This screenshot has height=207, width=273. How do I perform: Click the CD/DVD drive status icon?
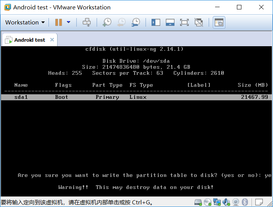click(208, 202)
